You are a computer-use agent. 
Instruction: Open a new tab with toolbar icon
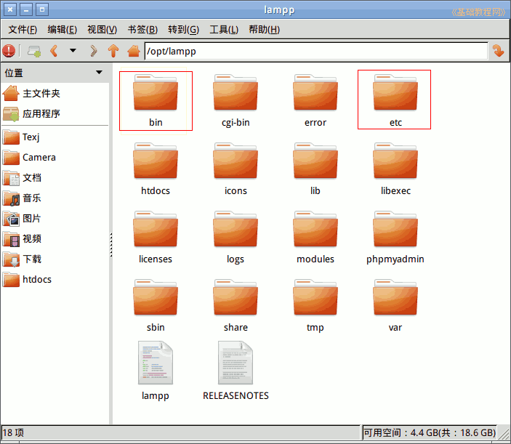pyautogui.click(x=34, y=51)
